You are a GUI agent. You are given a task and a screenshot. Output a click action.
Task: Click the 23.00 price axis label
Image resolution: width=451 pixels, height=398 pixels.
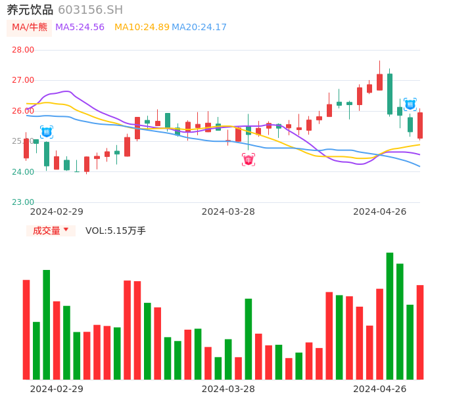23,202
